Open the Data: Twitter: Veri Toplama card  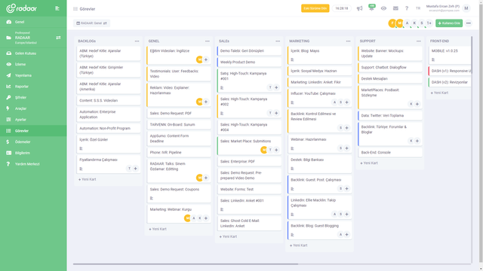click(x=390, y=115)
